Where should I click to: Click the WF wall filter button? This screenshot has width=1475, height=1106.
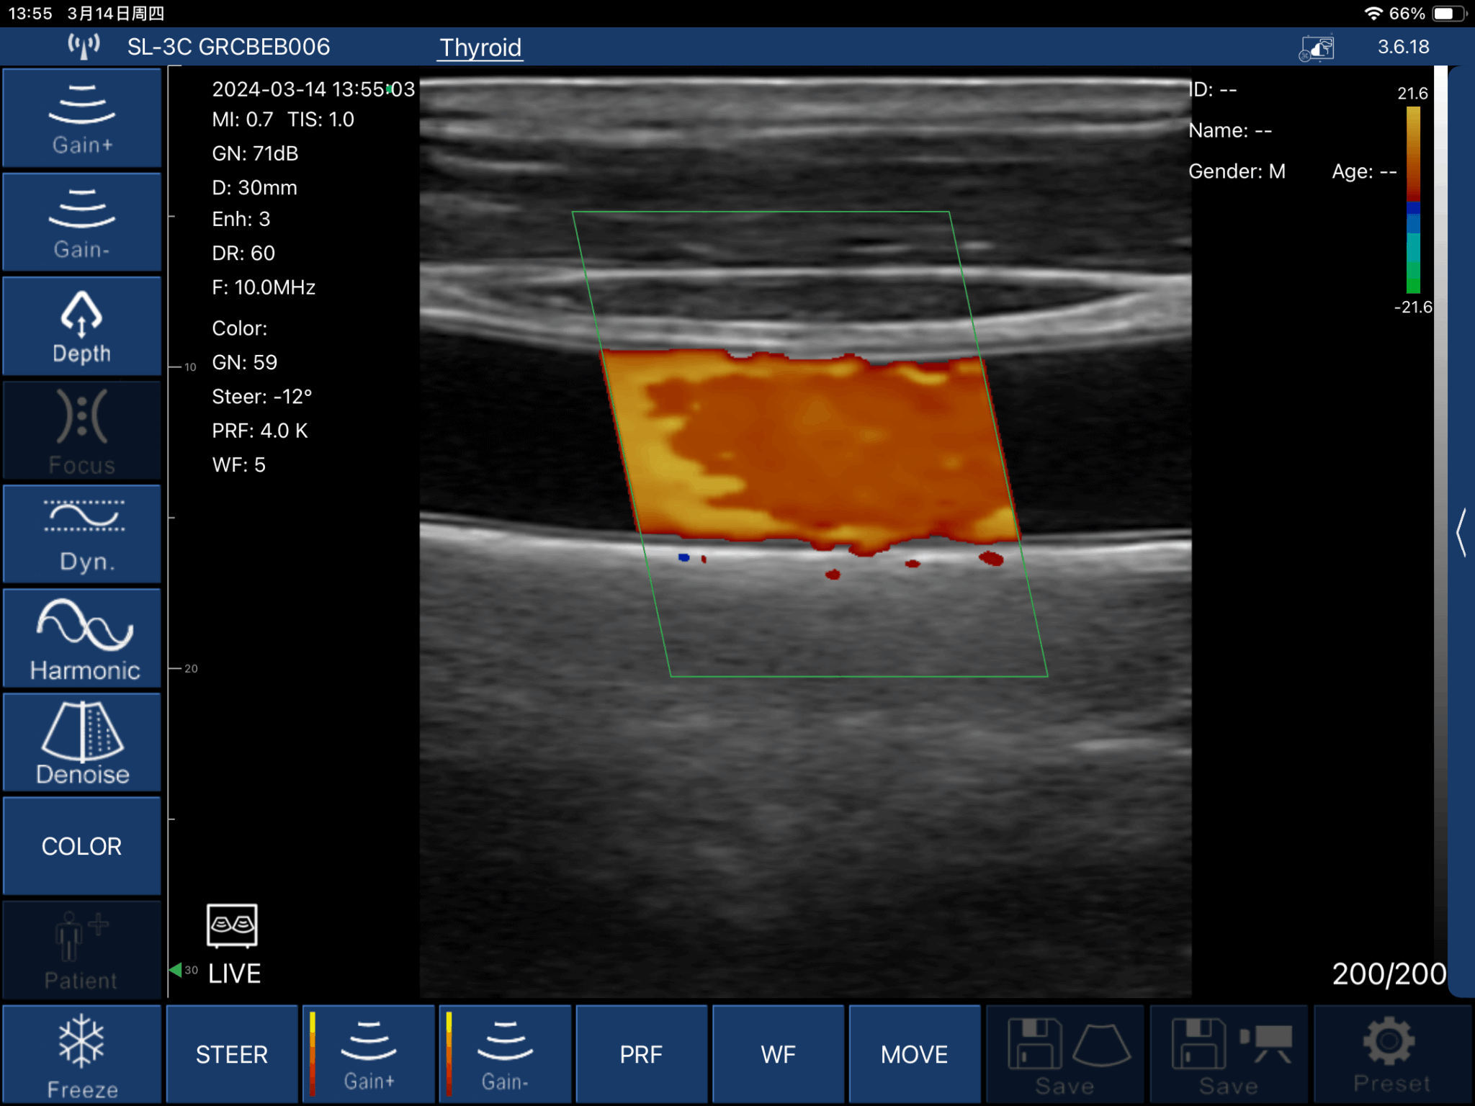pos(777,1053)
